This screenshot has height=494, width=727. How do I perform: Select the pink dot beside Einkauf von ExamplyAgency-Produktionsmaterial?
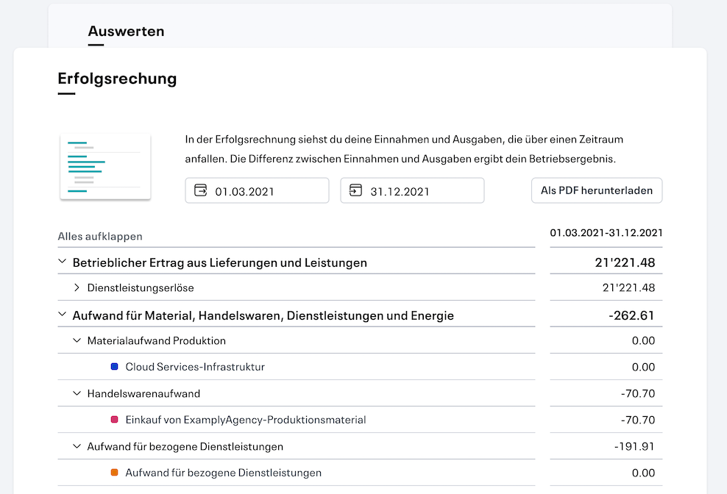(x=113, y=419)
